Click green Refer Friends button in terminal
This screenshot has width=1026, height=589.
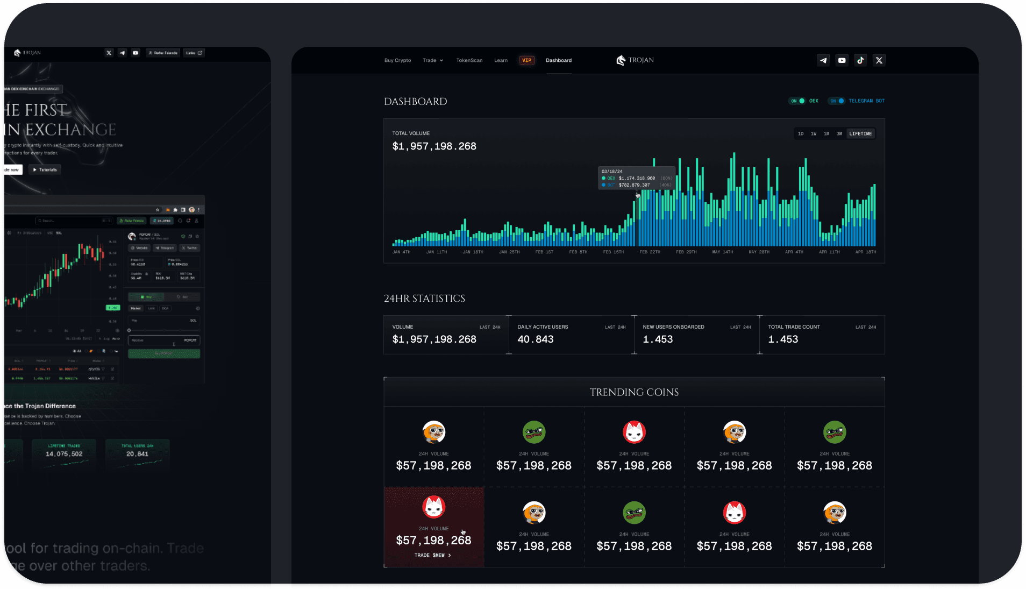click(x=132, y=221)
